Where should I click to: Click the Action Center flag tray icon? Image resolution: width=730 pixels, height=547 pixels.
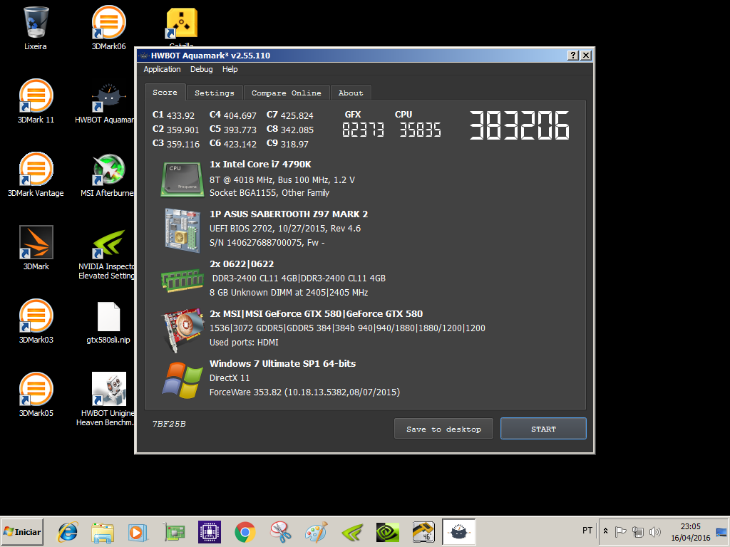pos(621,531)
